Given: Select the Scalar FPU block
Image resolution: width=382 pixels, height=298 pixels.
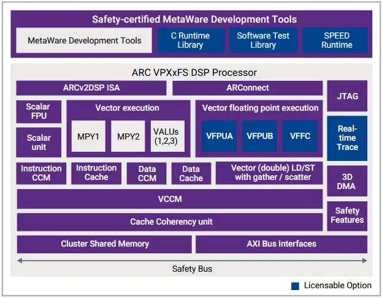Looking at the screenshot, I should 38,111.
